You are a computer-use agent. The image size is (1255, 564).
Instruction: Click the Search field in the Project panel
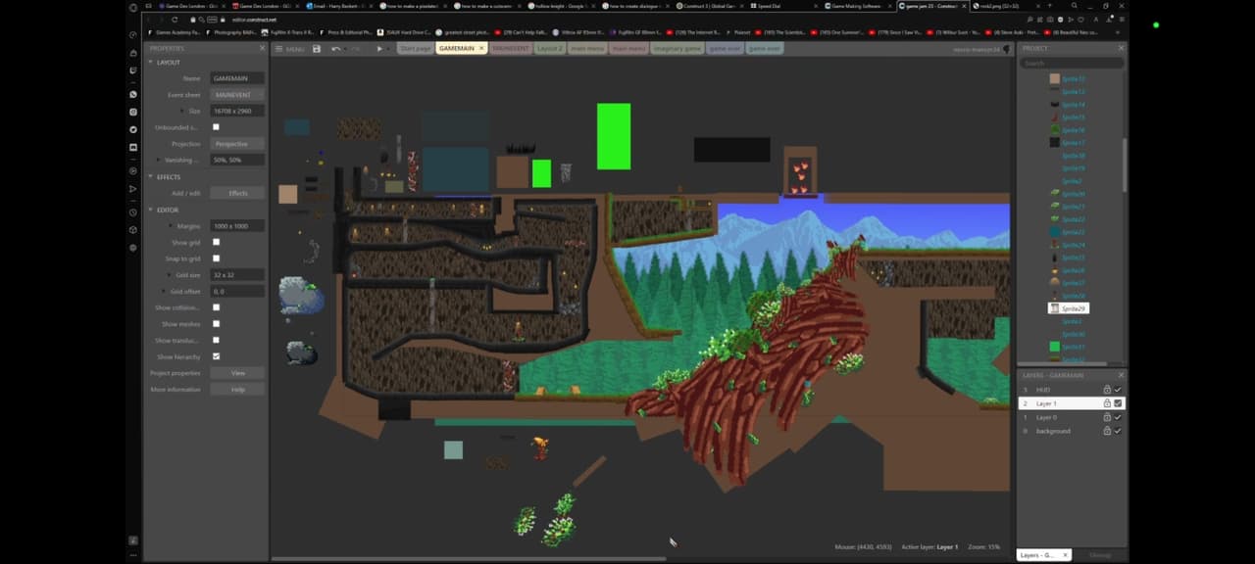point(1072,63)
